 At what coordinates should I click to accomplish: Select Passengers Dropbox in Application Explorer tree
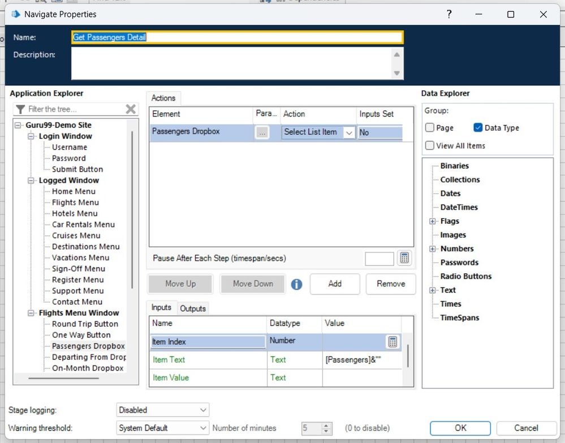coord(88,346)
